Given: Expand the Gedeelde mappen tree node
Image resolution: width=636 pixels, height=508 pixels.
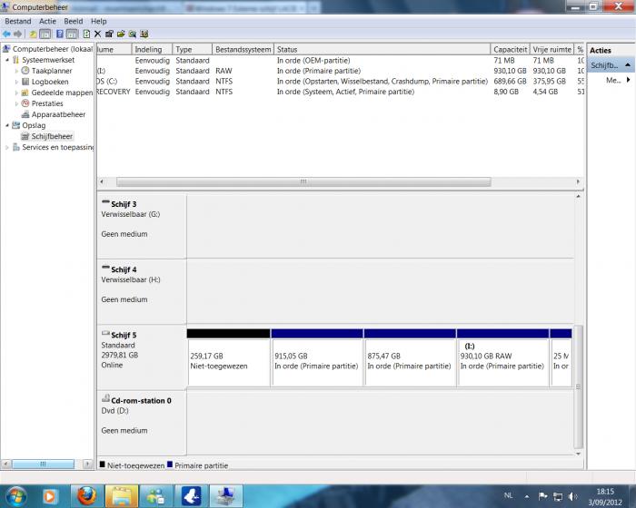Looking at the screenshot, I should tap(16, 93).
